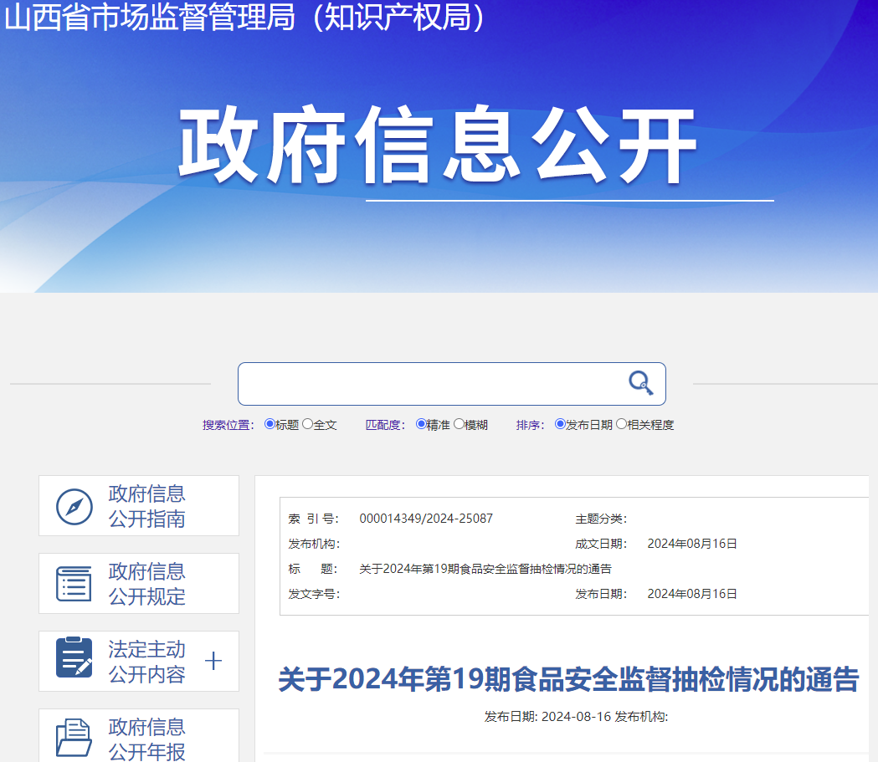878x762 pixels.
Task: Click the 政府信息公开 banner heading
Action: click(437, 146)
